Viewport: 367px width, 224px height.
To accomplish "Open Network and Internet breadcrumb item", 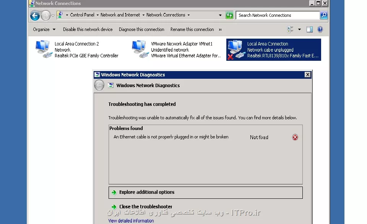I will pos(120,15).
